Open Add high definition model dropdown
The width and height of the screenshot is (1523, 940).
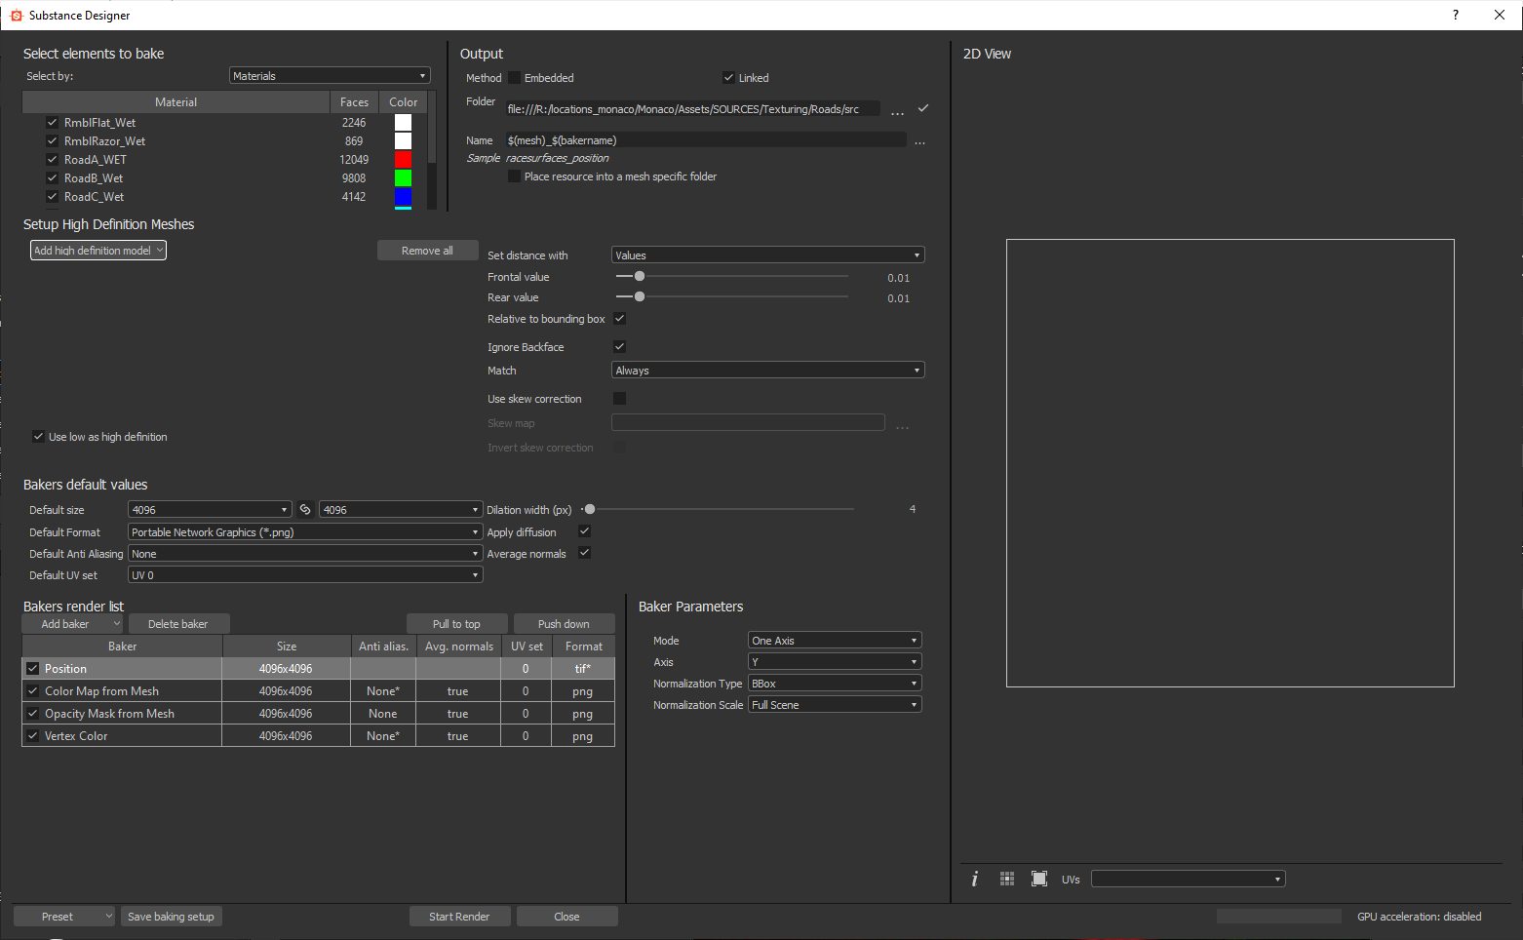pyautogui.click(x=98, y=251)
